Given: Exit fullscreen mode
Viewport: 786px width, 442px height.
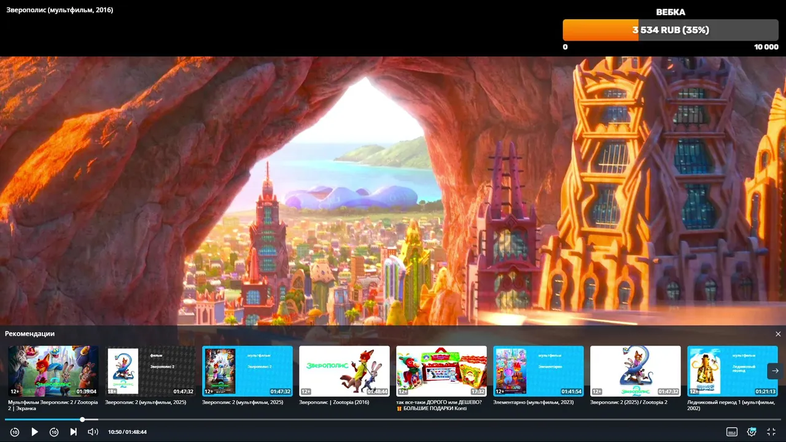Looking at the screenshot, I should click(771, 432).
